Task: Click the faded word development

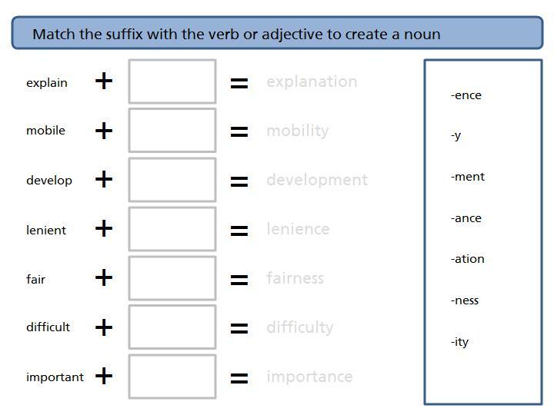Action: pos(317,181)
